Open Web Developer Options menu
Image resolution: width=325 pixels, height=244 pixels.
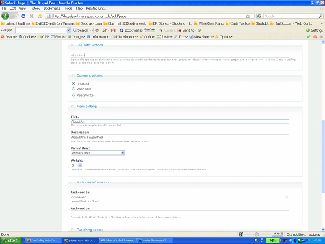pyautogui.click(x=224, y=37)
